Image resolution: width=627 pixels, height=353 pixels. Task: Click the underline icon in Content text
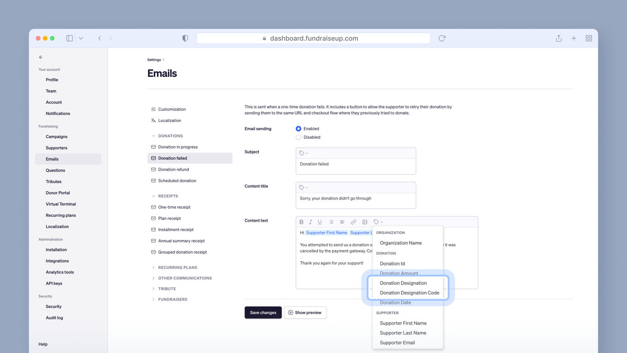(320, 222)
